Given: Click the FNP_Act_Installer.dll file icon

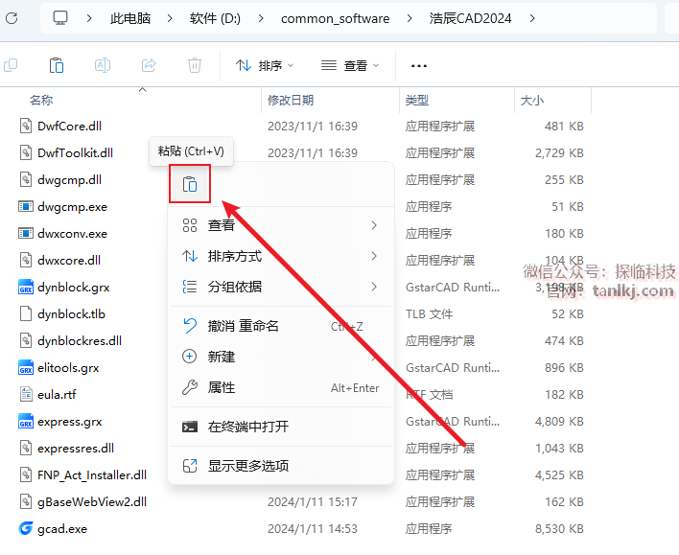Looking at the screenshot, I should coord(26,474).
